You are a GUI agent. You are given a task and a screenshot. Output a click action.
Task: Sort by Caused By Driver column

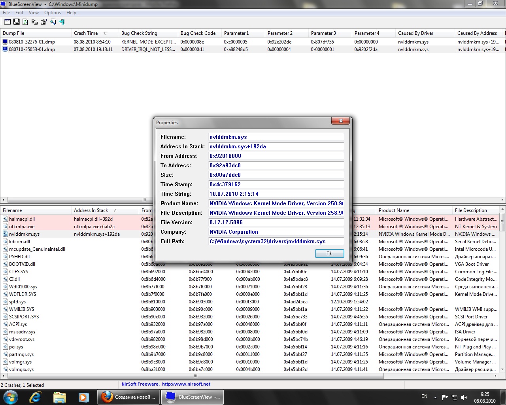425,33
